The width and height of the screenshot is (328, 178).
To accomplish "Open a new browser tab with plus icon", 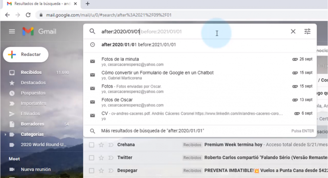I will coord(87,4).
